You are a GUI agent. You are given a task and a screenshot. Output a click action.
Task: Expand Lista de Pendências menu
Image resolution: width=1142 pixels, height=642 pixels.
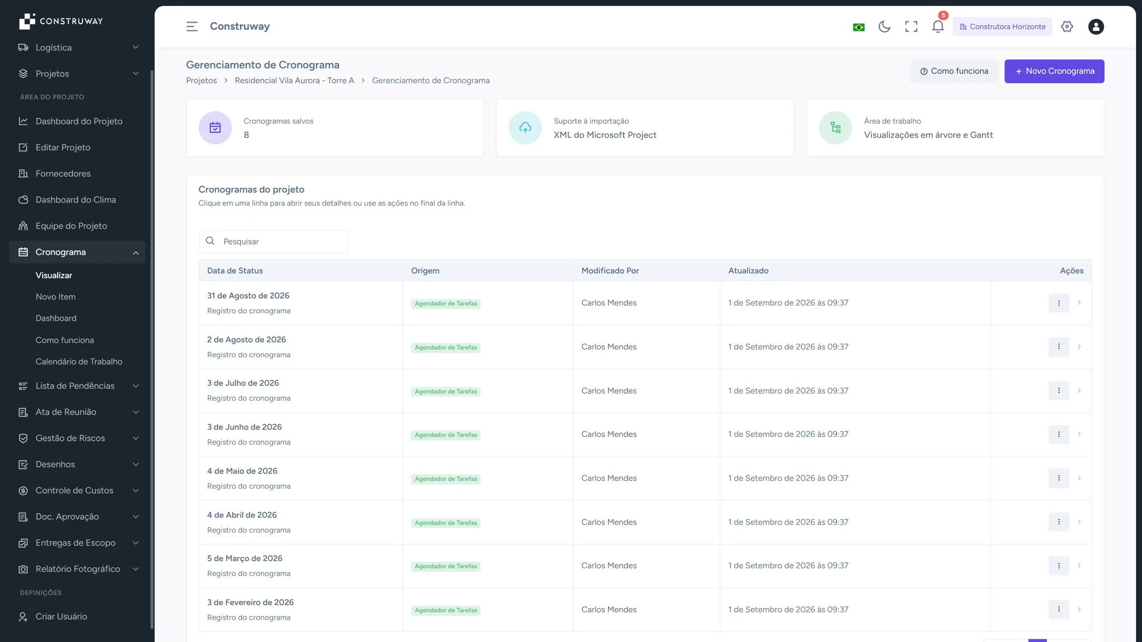click(77, 386)
